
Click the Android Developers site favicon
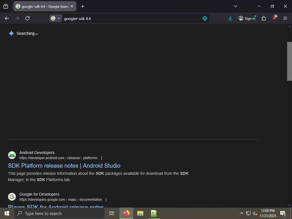pos(12,155)
